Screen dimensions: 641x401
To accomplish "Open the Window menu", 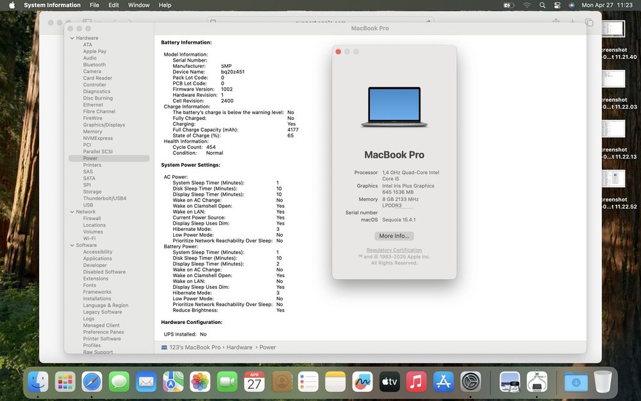I will tap(138, 5).
